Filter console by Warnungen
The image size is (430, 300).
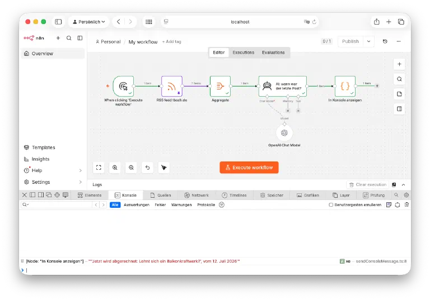coord(181,204)
